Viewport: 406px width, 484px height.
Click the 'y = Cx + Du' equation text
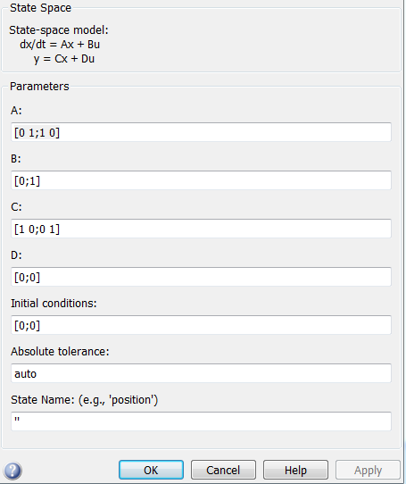click(x=64, y=59)
